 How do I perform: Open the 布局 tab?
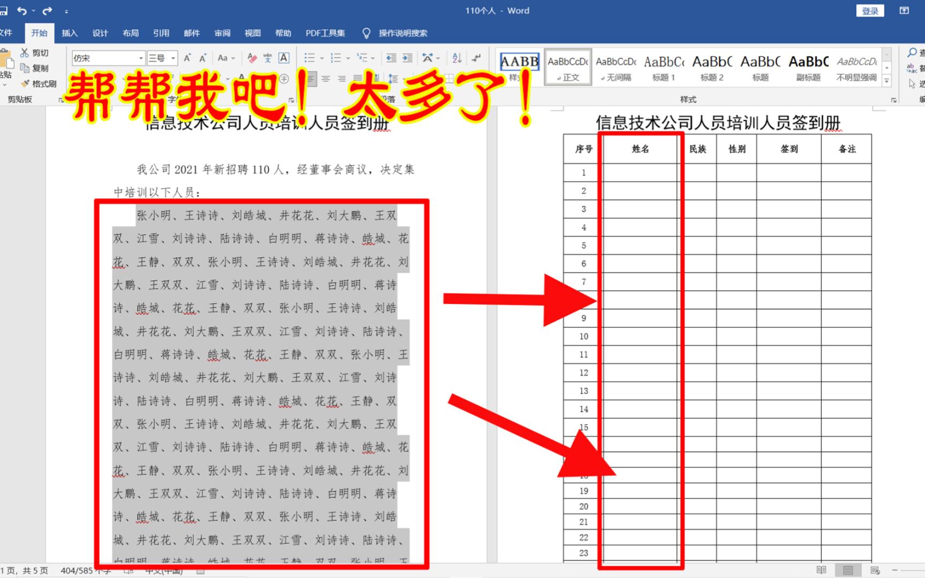point(131,33)
